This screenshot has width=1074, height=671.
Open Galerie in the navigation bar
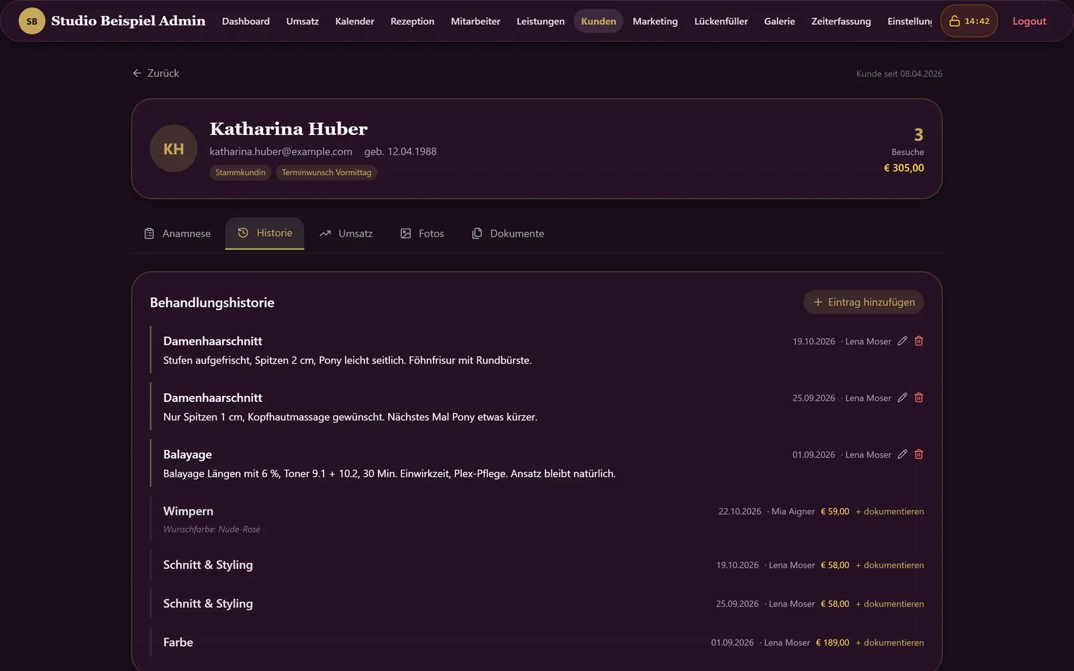click(x=779, y=21)
